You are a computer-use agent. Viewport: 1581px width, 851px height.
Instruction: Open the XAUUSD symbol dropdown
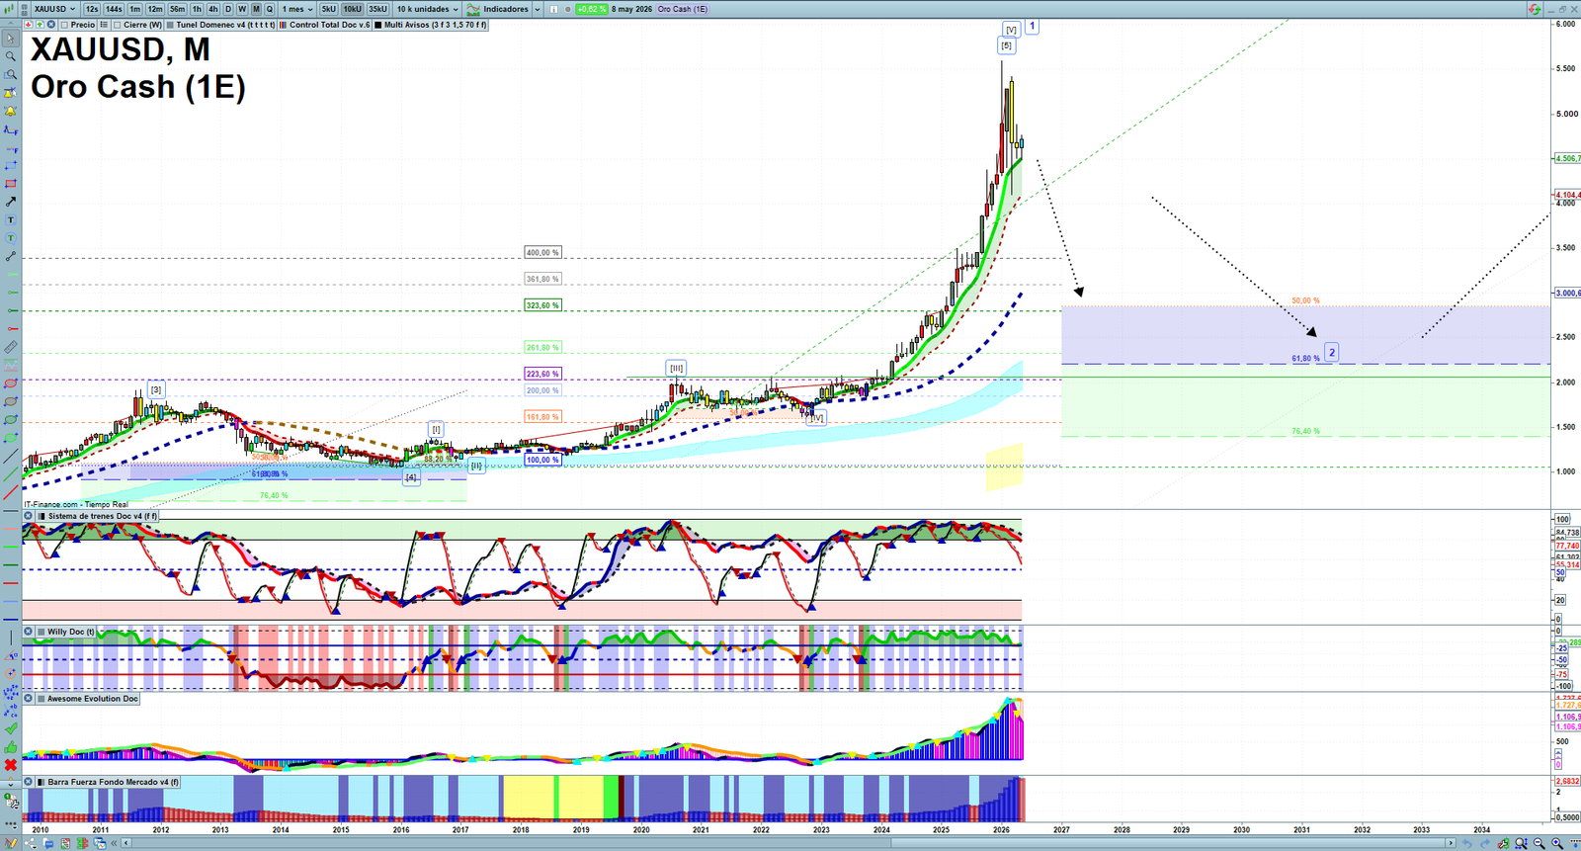click(x=54, y=9)
